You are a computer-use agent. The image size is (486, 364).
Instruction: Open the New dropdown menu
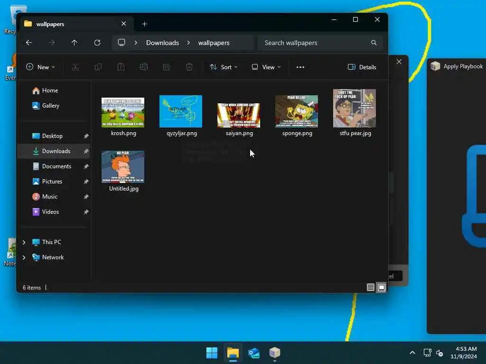tap(41, 67)
